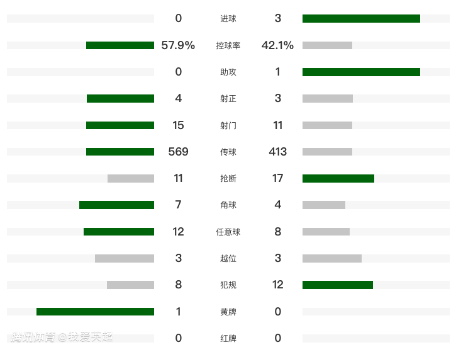Click the 角球 stat label
456x352 pixels.
[228, 205]
